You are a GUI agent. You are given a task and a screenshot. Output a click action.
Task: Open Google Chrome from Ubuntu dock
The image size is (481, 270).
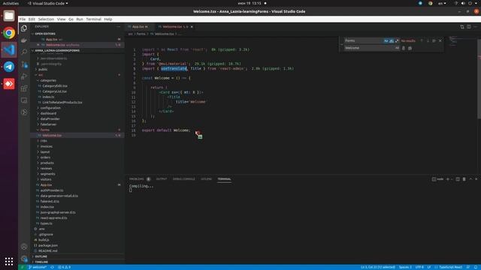(9, 33)
